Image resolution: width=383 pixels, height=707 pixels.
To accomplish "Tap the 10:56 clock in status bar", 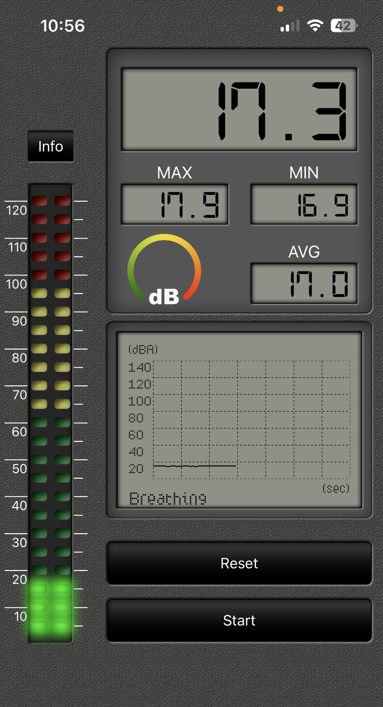I will [63, 26].
